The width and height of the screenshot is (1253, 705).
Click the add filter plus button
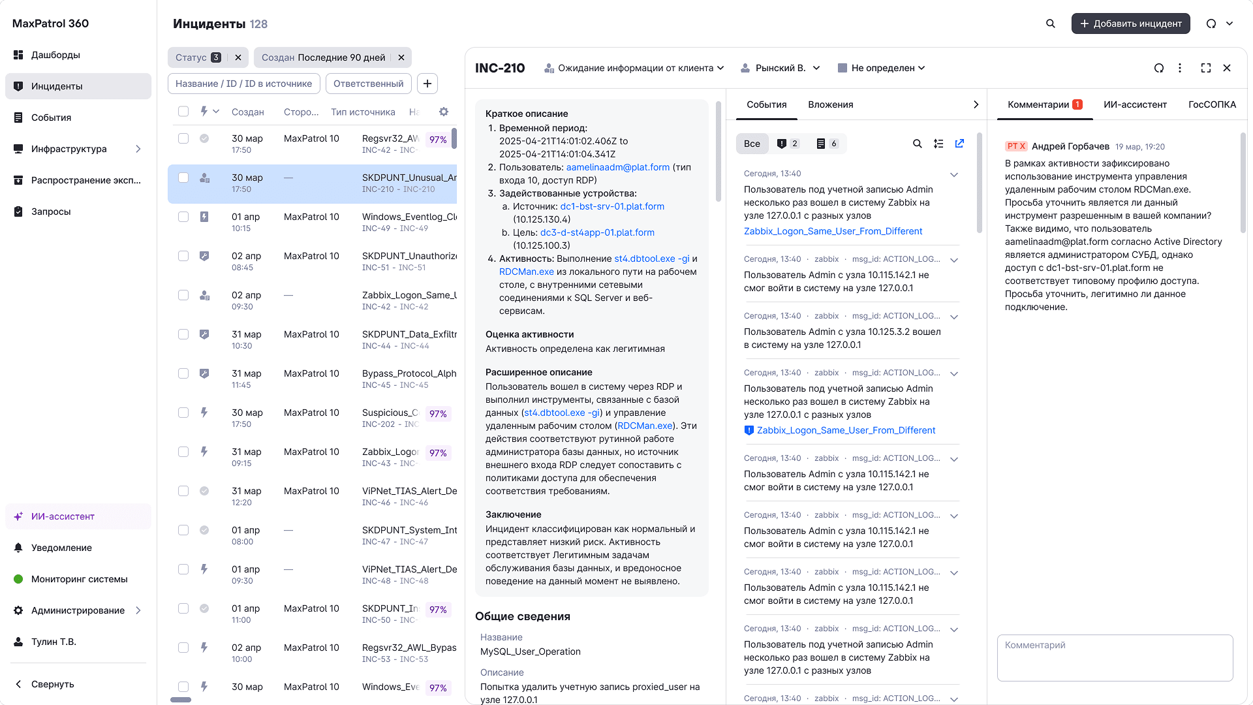427,84
